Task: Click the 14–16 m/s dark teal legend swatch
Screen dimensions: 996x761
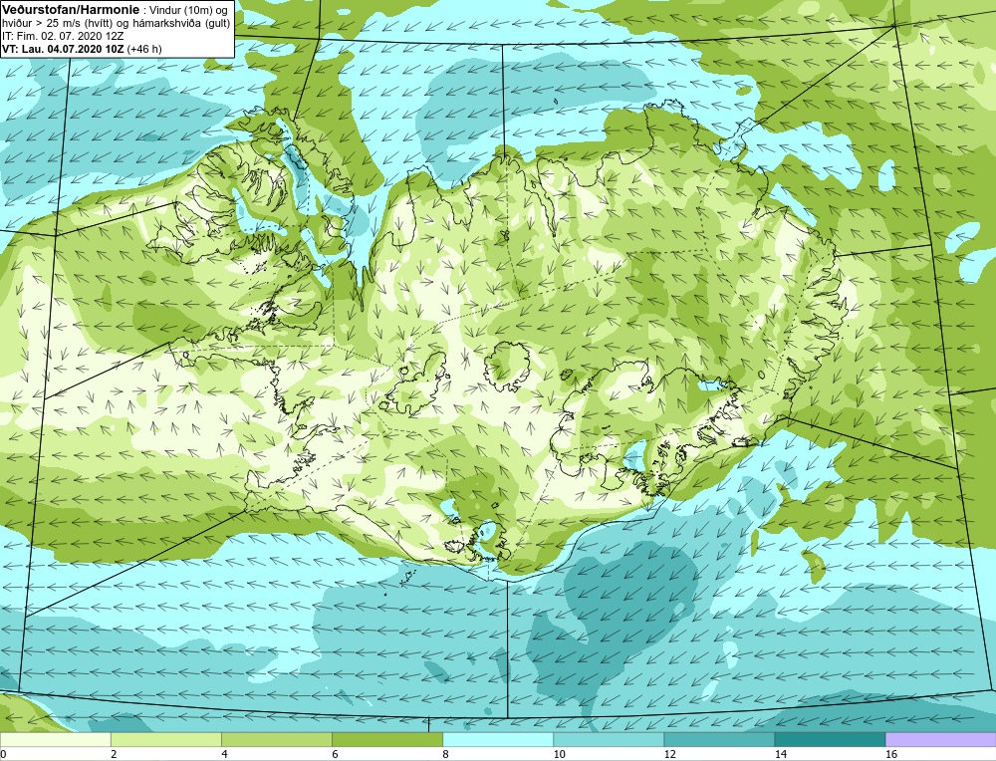Action: (x=829, y=739)
